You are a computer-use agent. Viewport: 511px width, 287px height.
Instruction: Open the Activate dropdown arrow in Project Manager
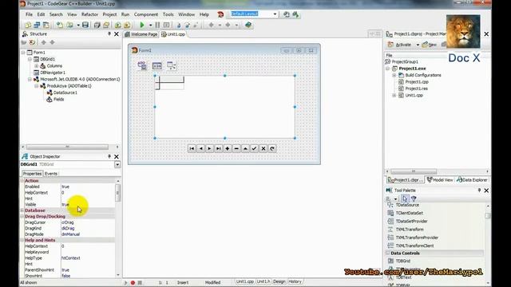pyautogui.click(x=418, y=45)
